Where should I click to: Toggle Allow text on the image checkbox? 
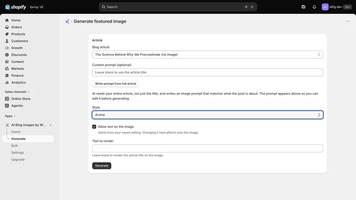click(x=94, y=127)
